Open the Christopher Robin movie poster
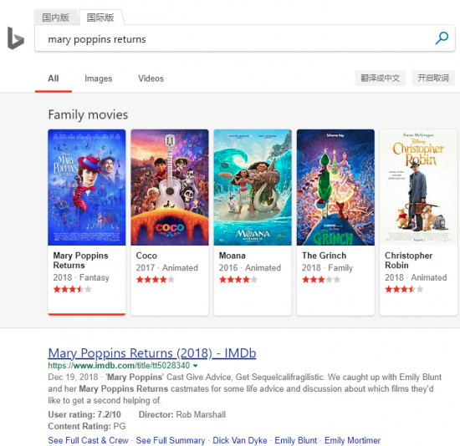The height and width of the screenshot is (446, 460). click(419, 187)
